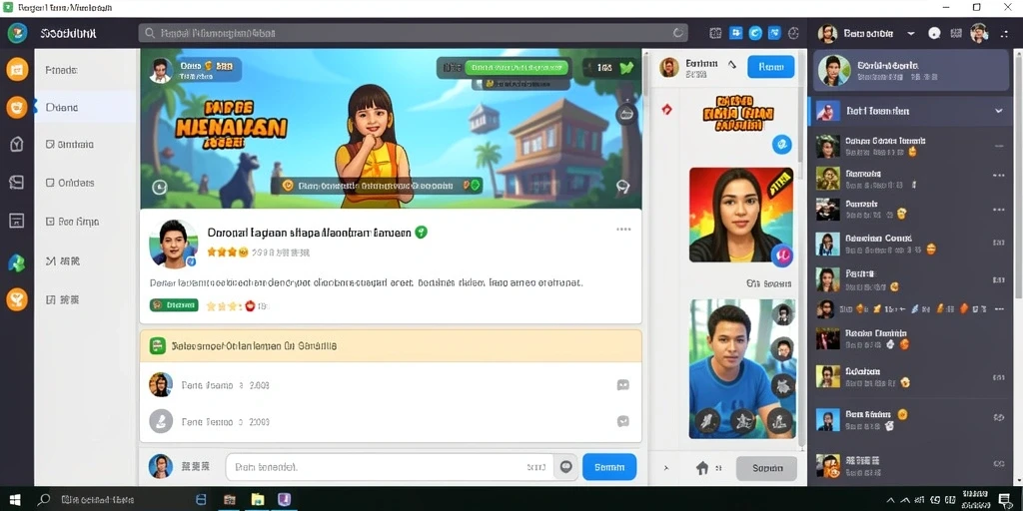
Task: Click the pencil edit icon in middle panel header
Action: tap(732, 65)
